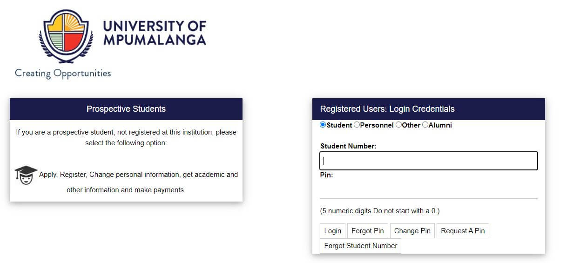Image resolution: width=573 pixels, height=263 pixels.
Task: Switch login type to Alumni
Action: [x=425, y=125]
